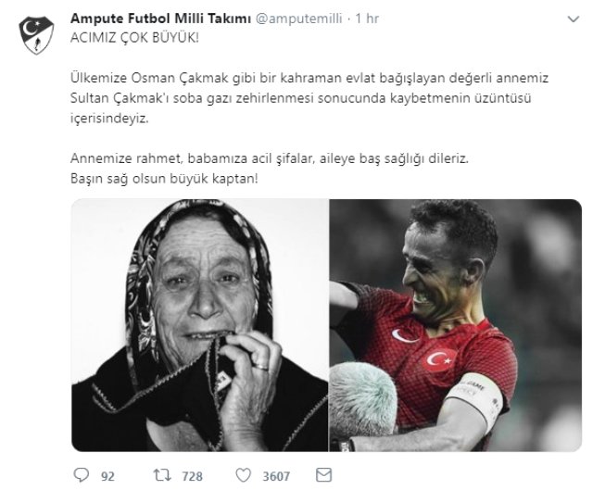Viewport: 593px width, 490px height.
Task: View the 3607 likes count
Action: point(276,476)
